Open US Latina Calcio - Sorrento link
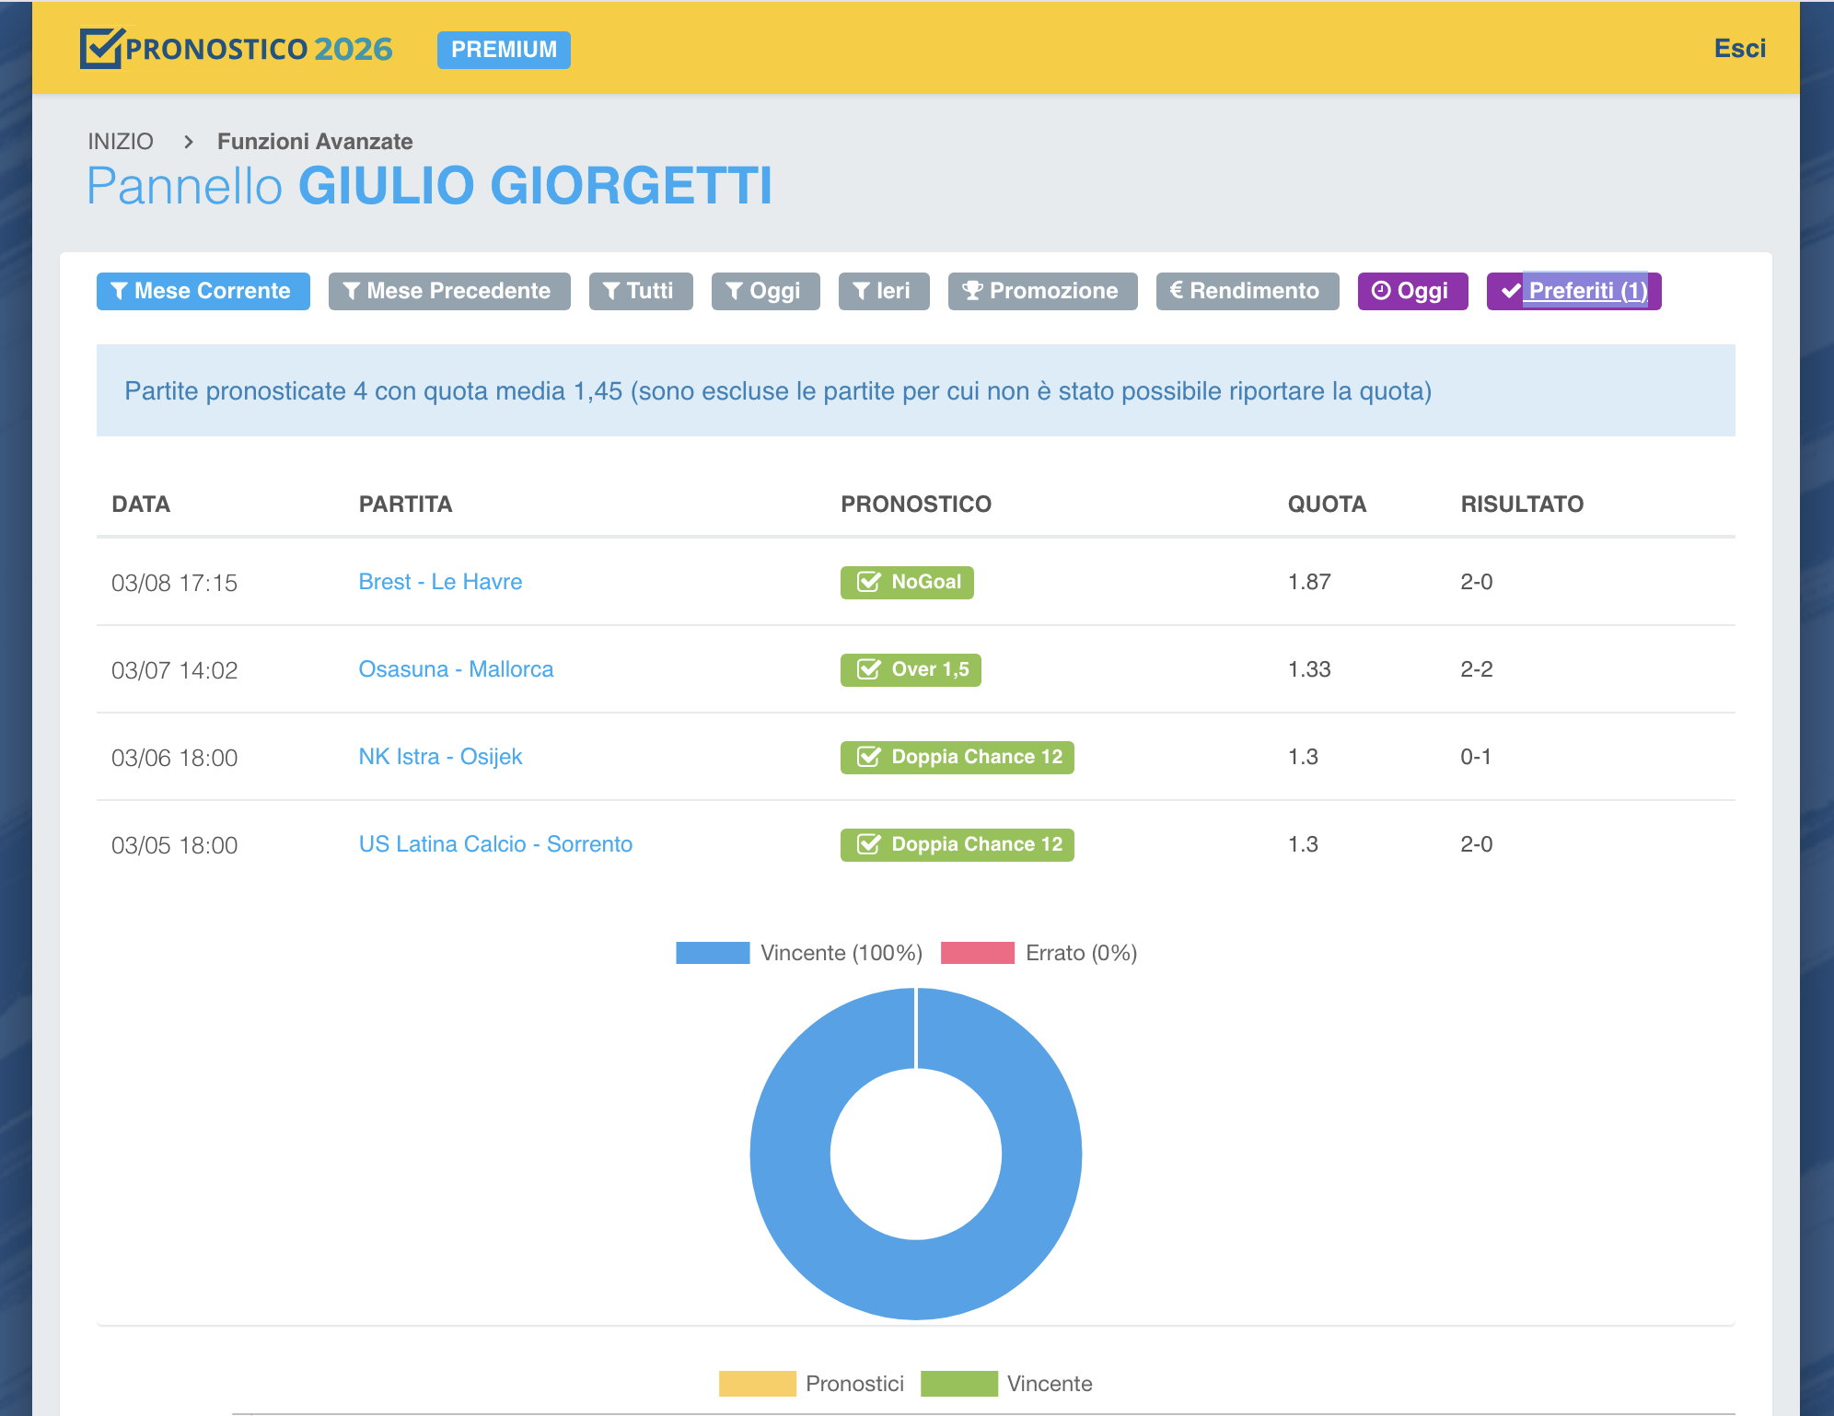The image size is (1834, 1416). pos(495,844)
